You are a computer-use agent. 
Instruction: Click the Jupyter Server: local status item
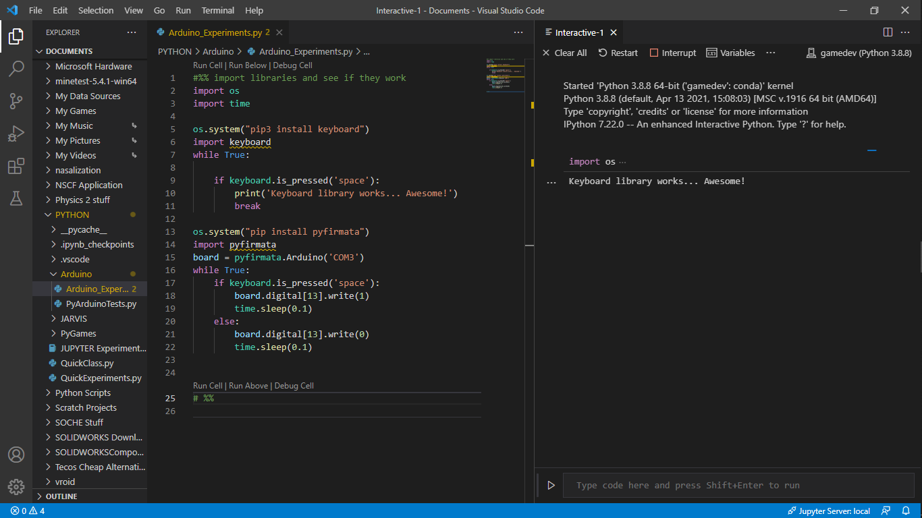[829, 511]
